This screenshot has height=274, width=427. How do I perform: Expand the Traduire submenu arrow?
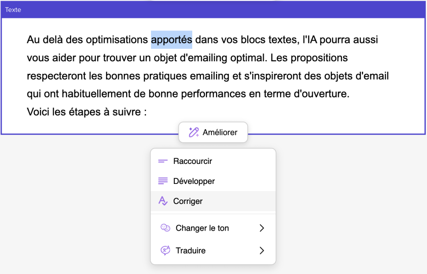coord(262,250)
